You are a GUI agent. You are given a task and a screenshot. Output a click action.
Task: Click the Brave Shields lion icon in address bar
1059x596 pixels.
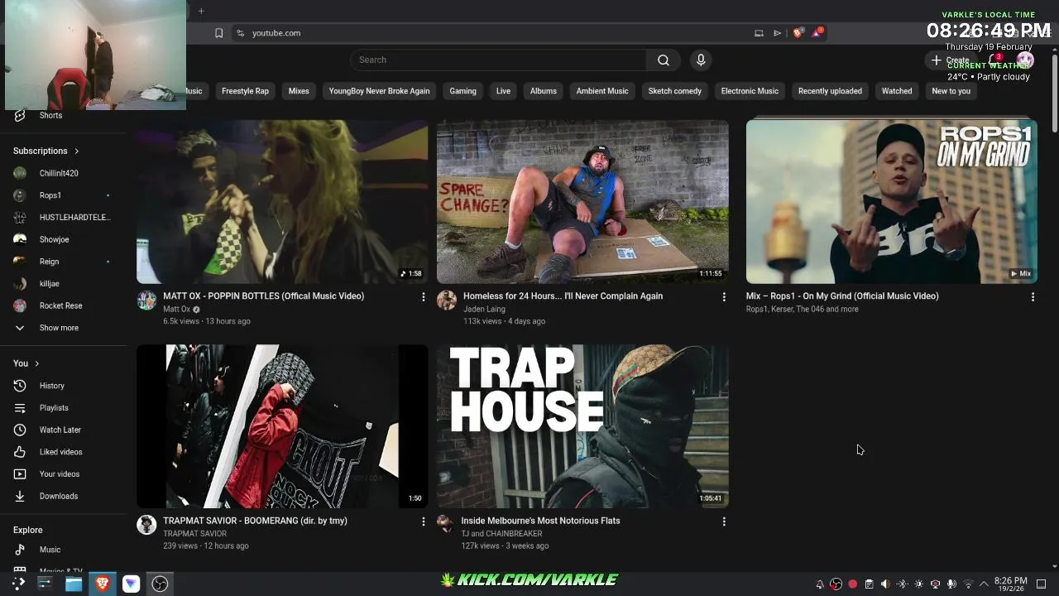(x=798, y=33)
